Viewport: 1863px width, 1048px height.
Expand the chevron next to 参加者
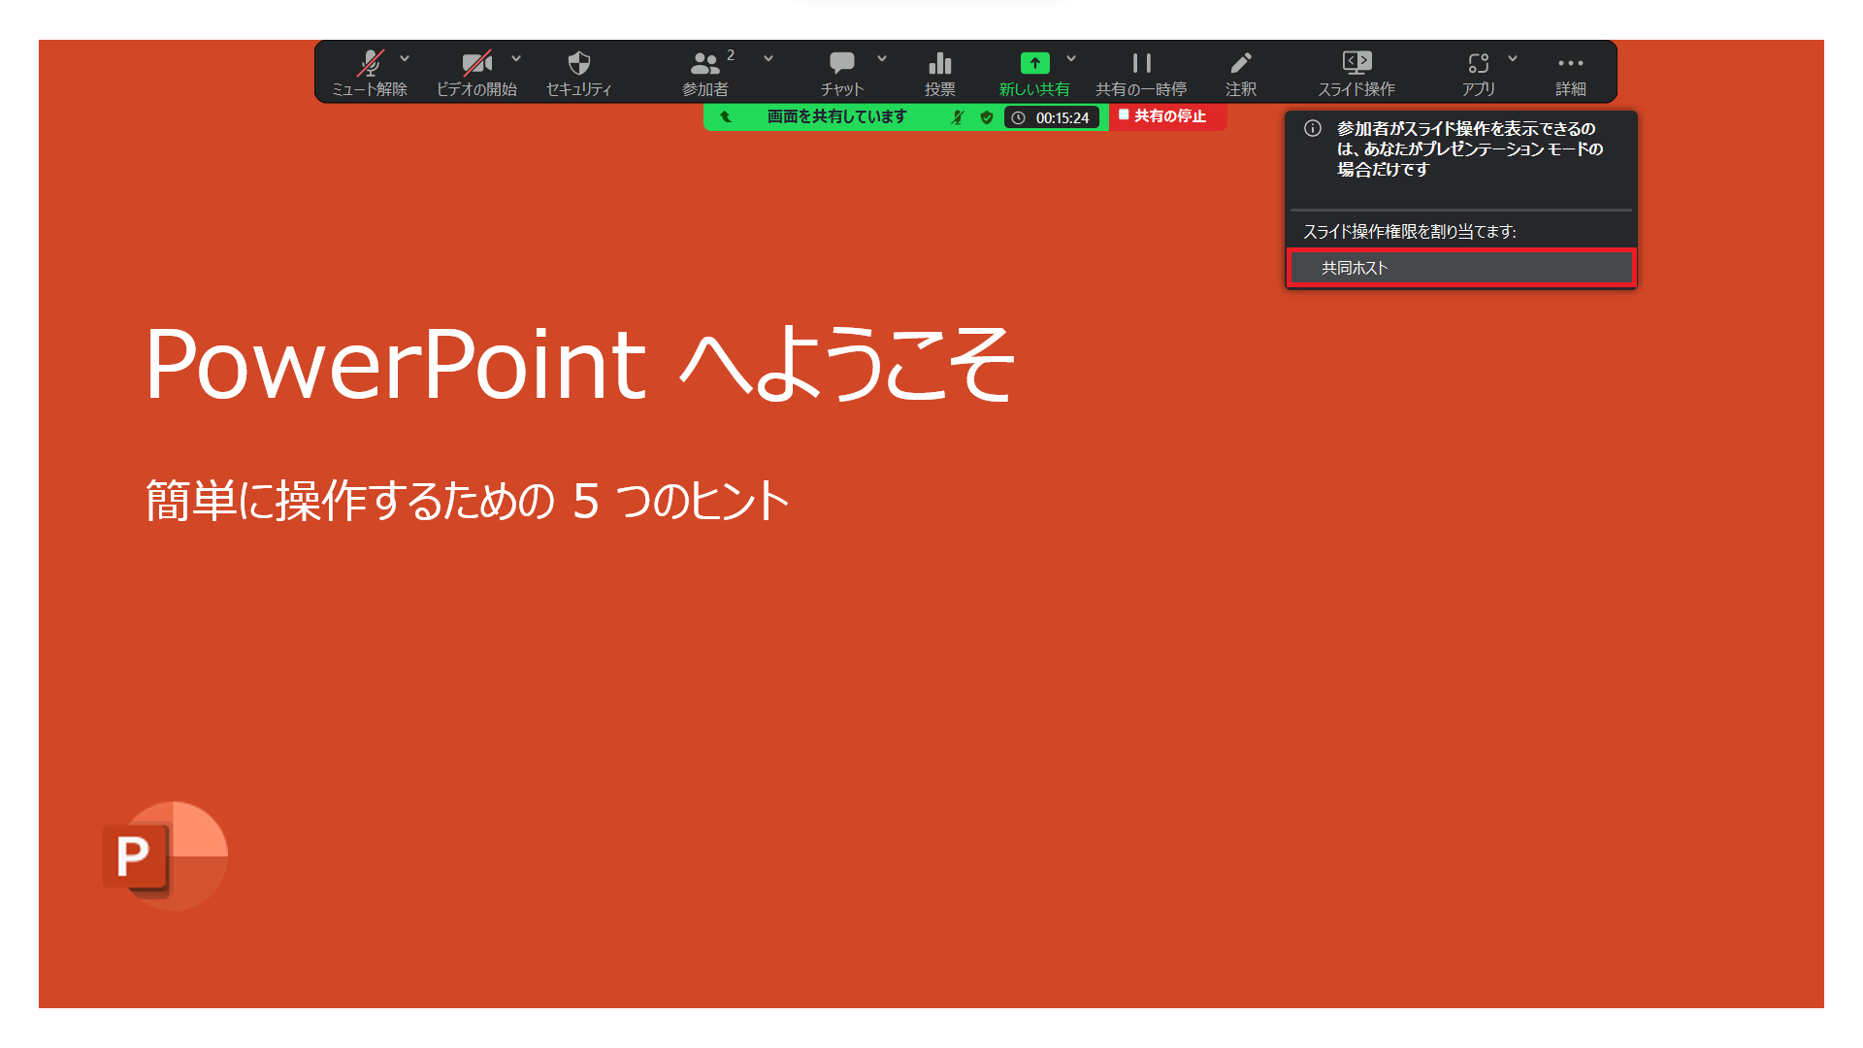(x=768, y=59)
